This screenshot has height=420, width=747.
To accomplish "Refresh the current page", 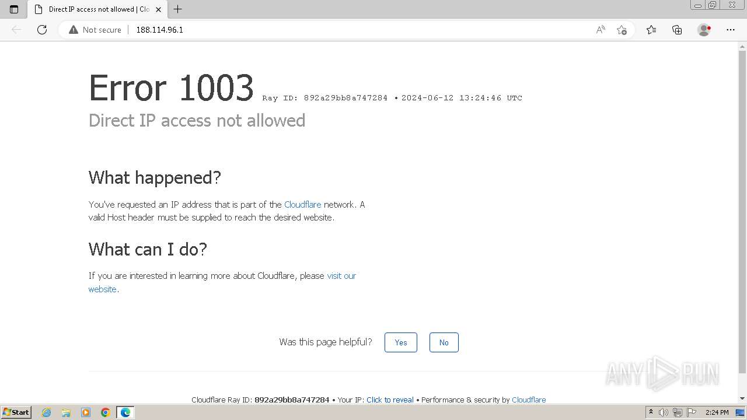I will (x=42, y=30).
